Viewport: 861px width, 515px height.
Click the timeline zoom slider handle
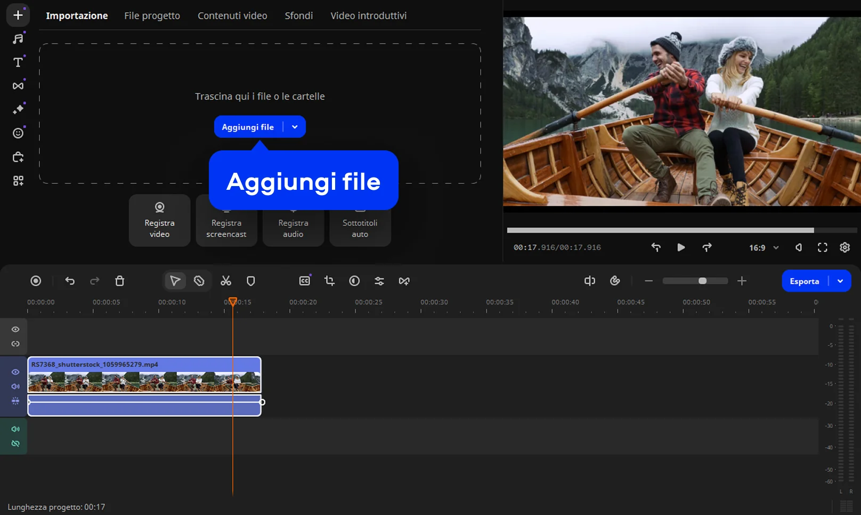pyautogui.click(x=702, y=281)
